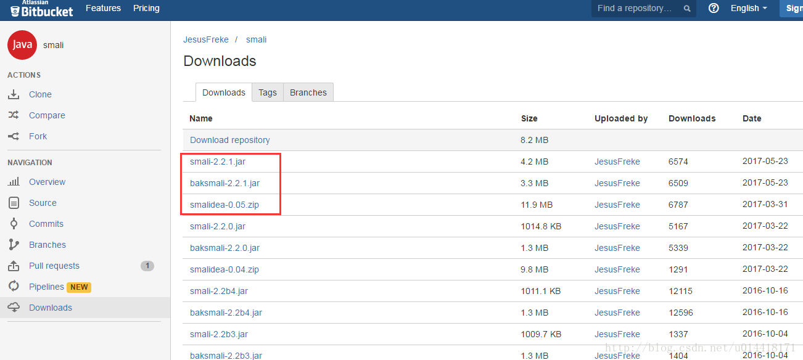The height and width of the screenshot is (360, 803).
Task: Open Features in top navigation
Action: click(103, 8)
